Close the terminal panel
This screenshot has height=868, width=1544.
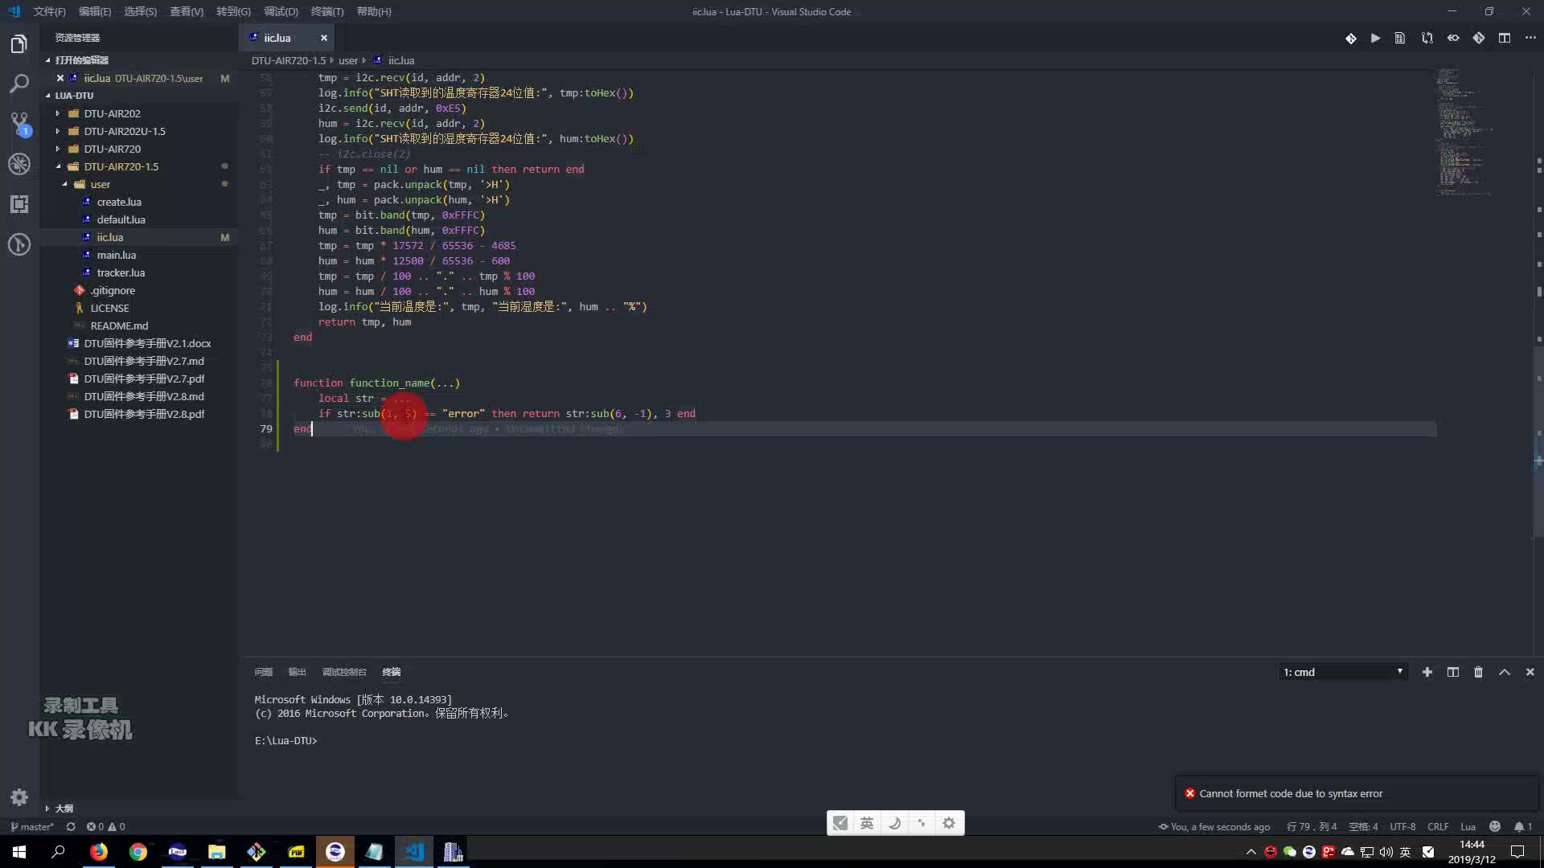coord(1530,672)
